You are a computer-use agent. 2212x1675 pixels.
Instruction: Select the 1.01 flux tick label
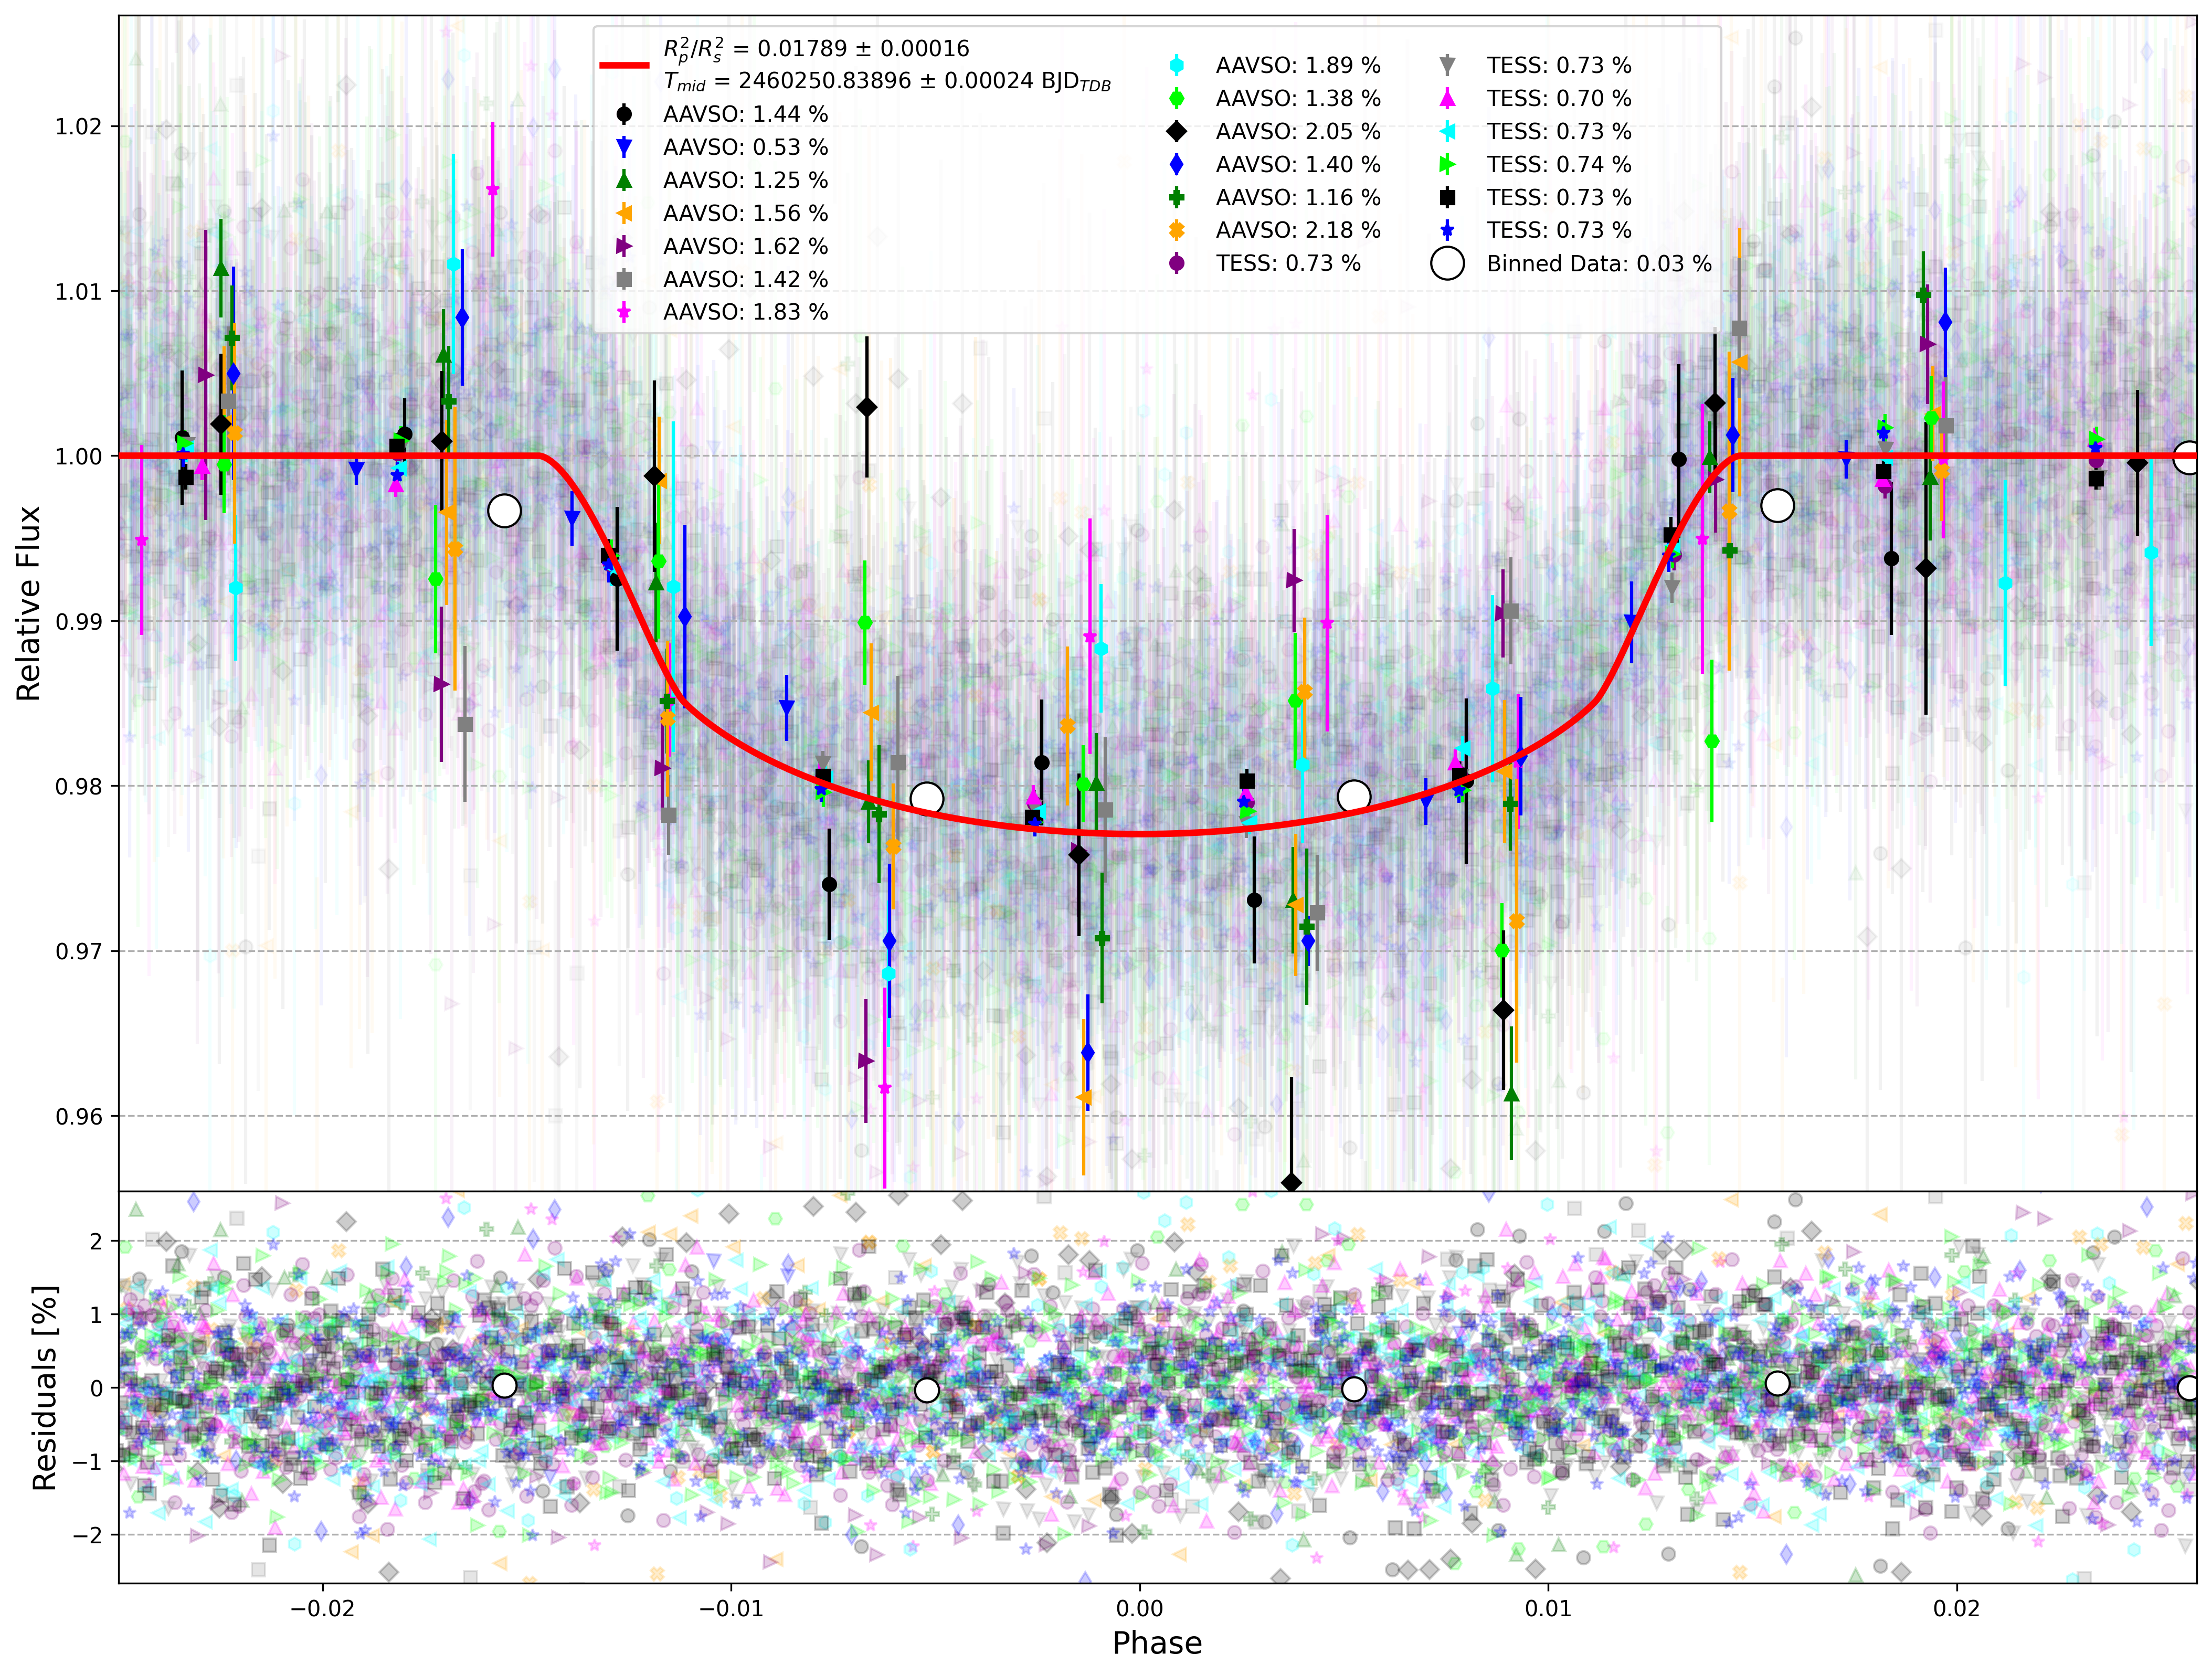click(x=79, y=291)
